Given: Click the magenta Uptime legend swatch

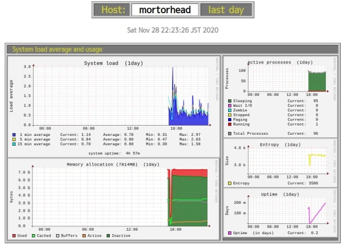Looking at the screenshot, I should (x=230, y=232).
